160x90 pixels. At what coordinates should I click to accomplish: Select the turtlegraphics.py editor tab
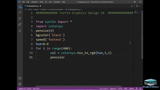tap(32, 6)
